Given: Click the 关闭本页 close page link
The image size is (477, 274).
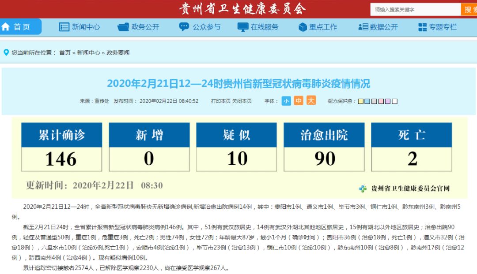Looking at the screenshot, I should click(x=242, y=101).
